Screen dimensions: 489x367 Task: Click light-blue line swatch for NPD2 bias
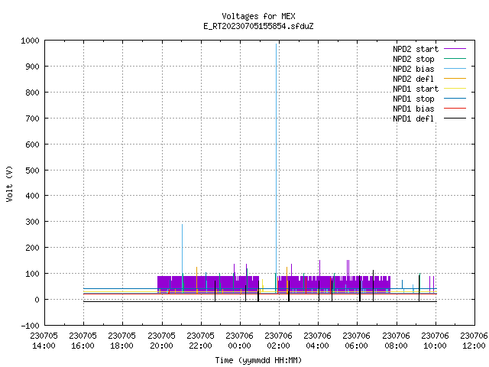coord(455,69)
